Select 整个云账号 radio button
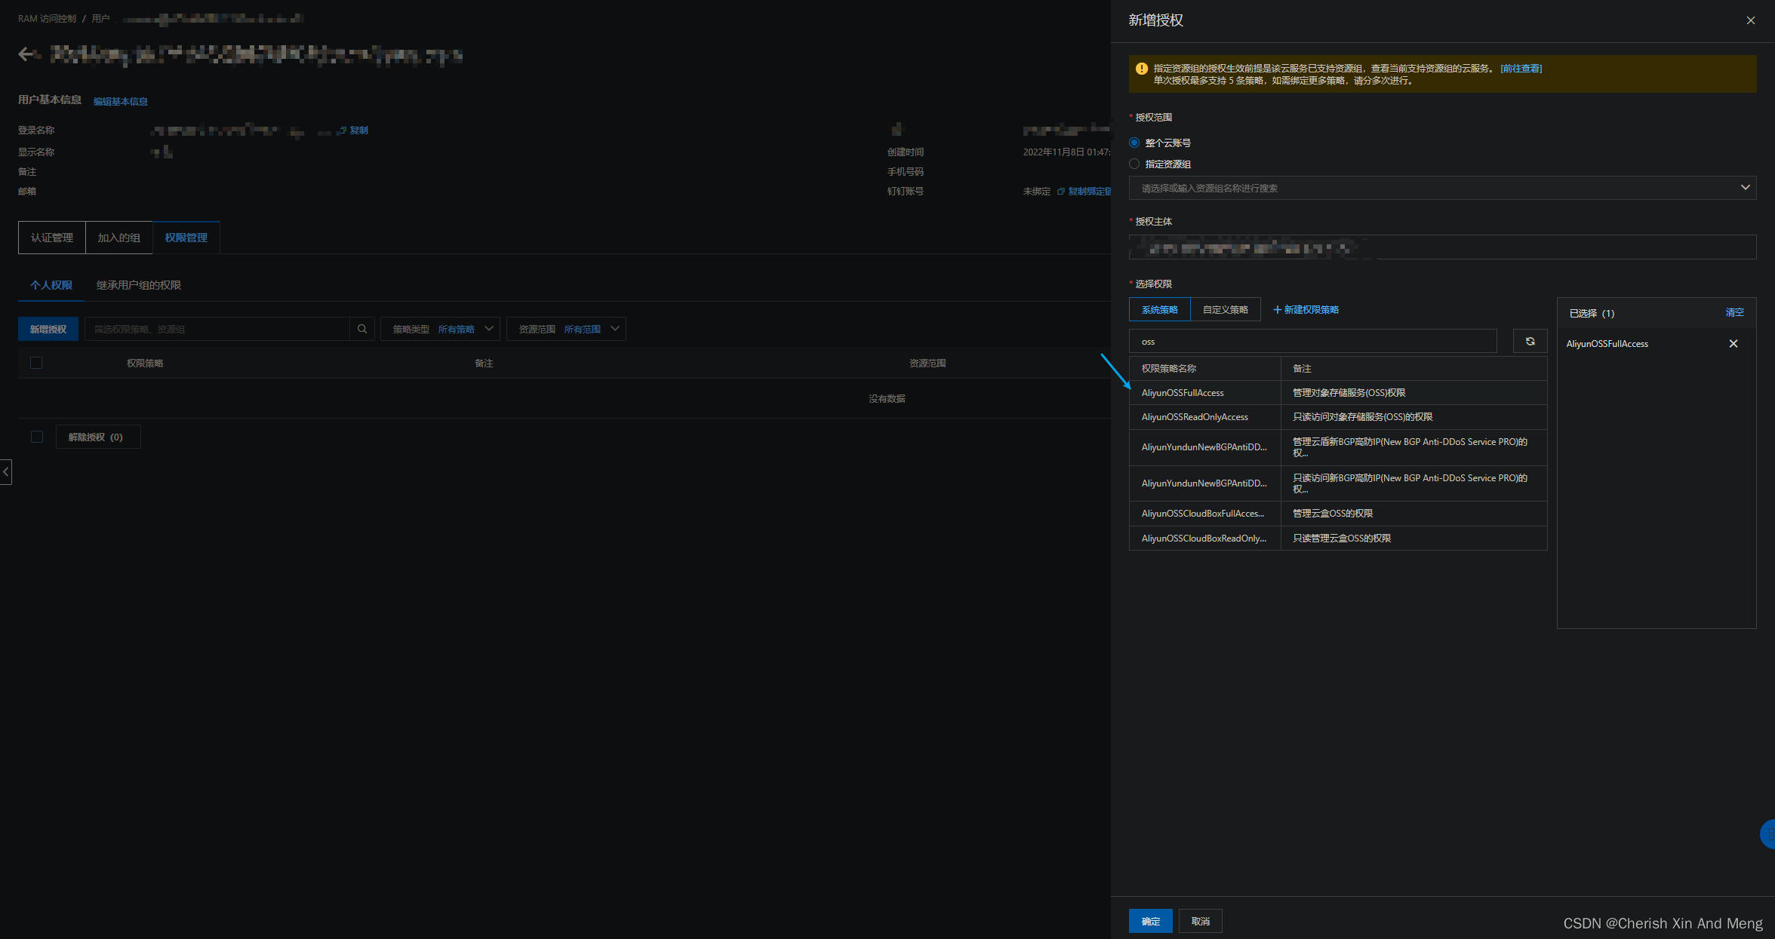 (1134, 143)
